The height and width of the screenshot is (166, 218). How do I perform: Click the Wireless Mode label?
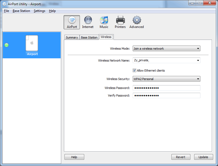(x=120, y=49)
